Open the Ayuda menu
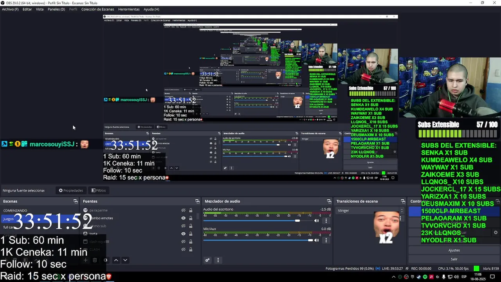 (x=151, y=9)
